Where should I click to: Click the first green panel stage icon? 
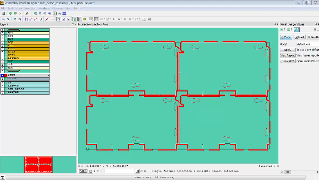(x=282, y=30)
